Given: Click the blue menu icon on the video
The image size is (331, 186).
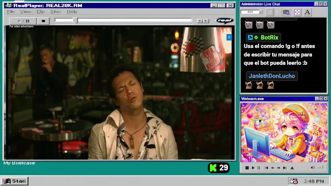Looking at the screenshot, I should pyautogui.click(x=229, y=37).
